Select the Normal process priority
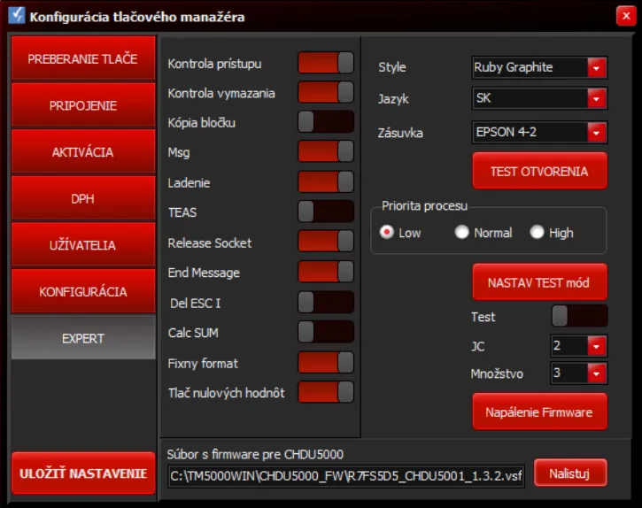 coord(462,233)
